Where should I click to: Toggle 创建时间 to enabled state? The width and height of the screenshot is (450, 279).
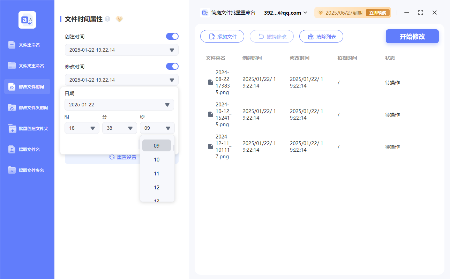coord(172,36)
